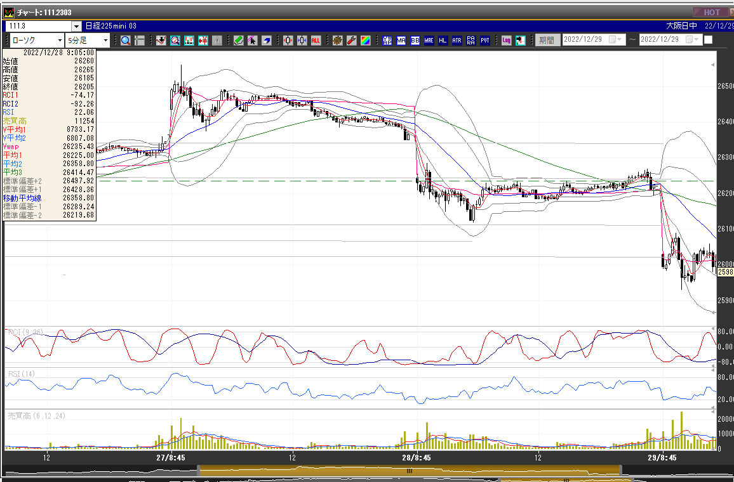Click the 終値 26205 row
Screen dimensions: 734x482
click(49, 87)
